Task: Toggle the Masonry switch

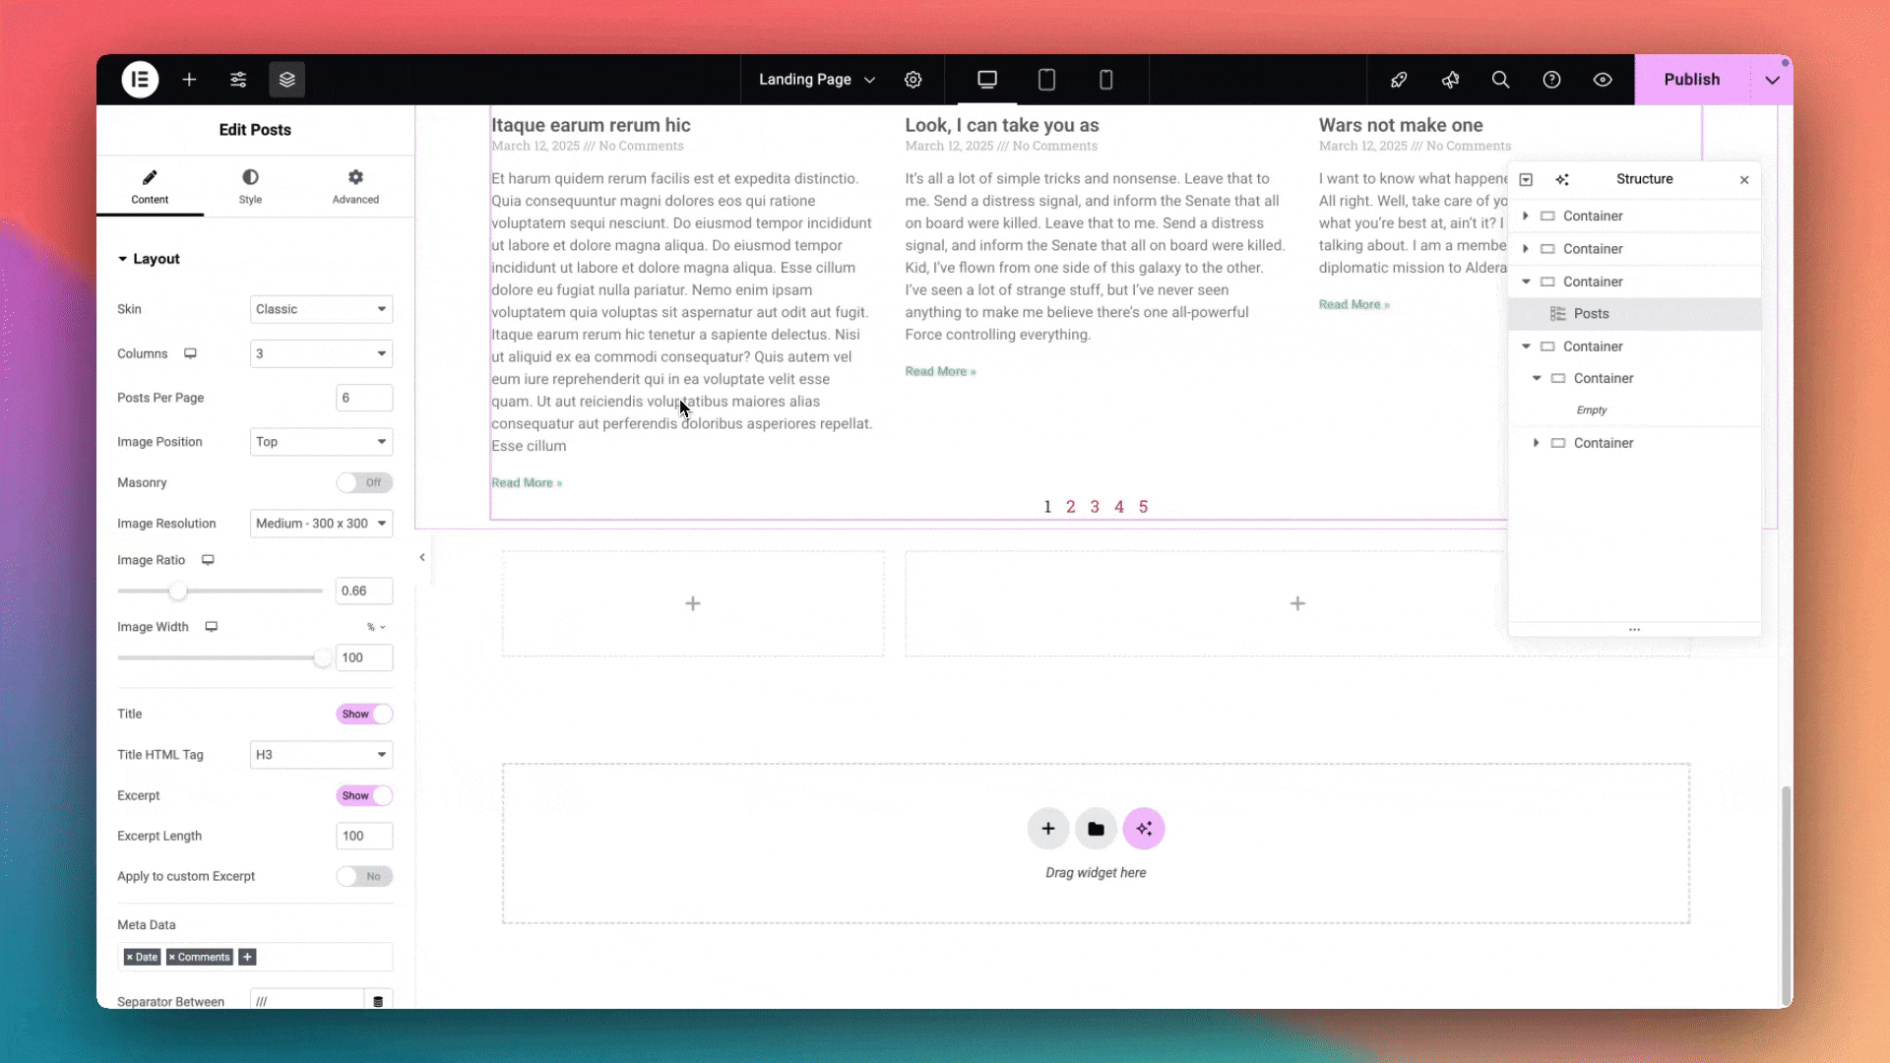Action: click(x=364, y=482)
